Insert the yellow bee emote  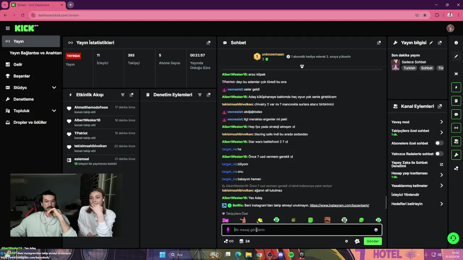(259, 220)
